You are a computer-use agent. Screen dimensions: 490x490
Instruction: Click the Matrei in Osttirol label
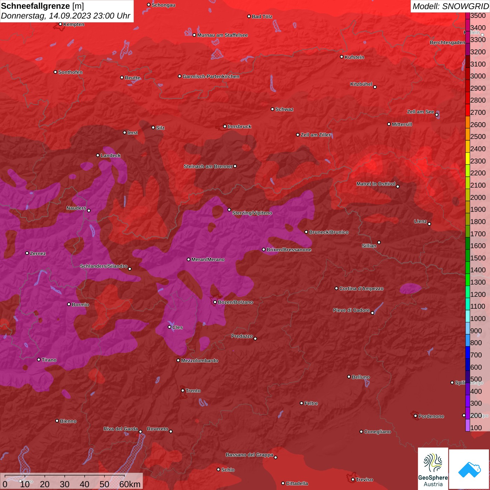pyautogui.click(x=376, y=184)
